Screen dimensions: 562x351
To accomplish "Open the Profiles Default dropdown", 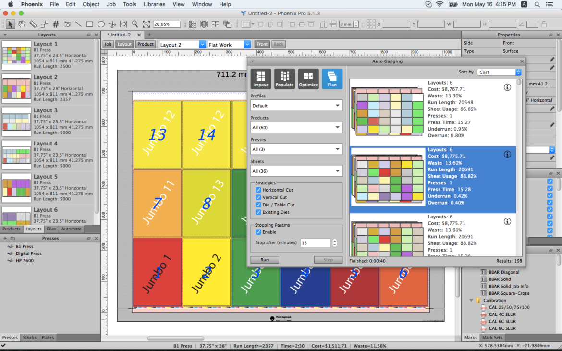I will [x=296, y=106].
